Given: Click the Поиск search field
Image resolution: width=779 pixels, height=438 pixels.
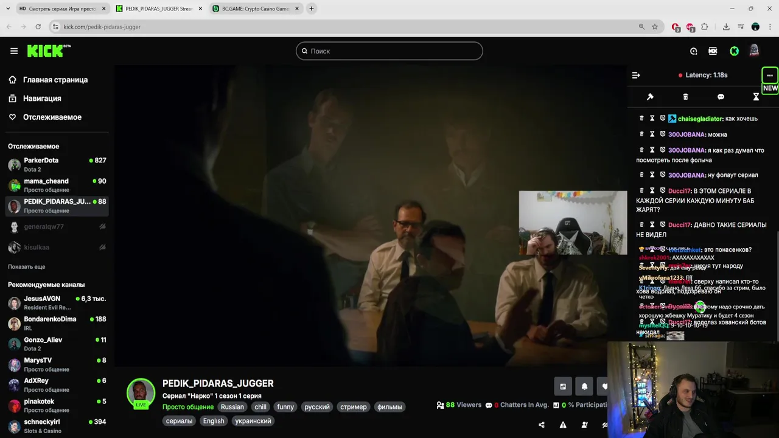Looking at the screenshot, I should 389,51.
